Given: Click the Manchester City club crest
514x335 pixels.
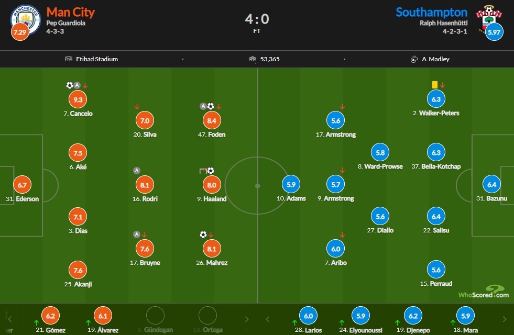Looking at the screenshot, I should (26, 20).
